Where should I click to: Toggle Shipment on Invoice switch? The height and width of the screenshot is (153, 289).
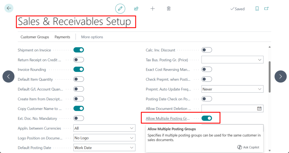tap(79, 50)
